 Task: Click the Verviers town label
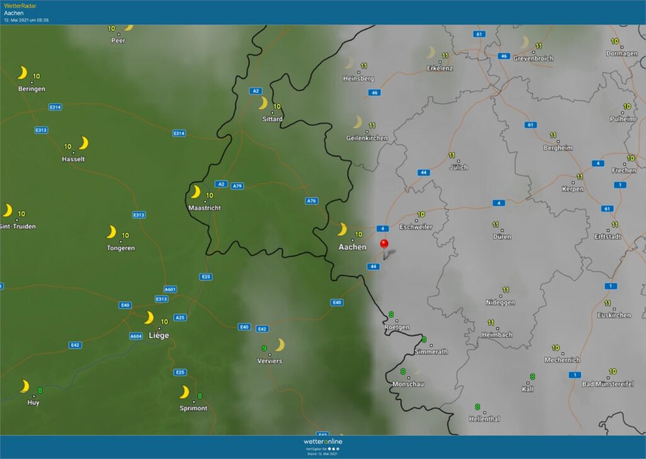click(x=270, y=361)
